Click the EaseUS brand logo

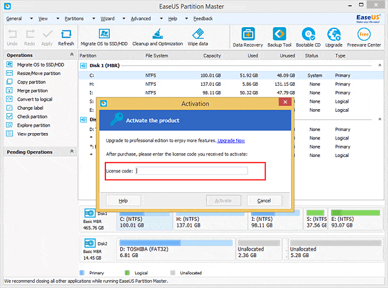click(368, 18)
